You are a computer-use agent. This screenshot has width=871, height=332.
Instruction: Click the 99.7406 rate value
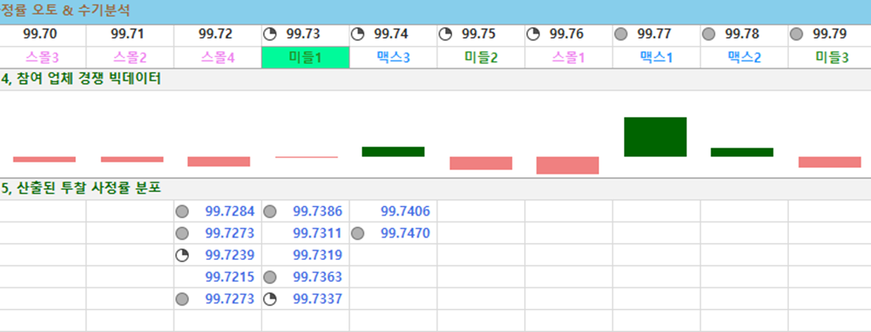click(406, 211)
